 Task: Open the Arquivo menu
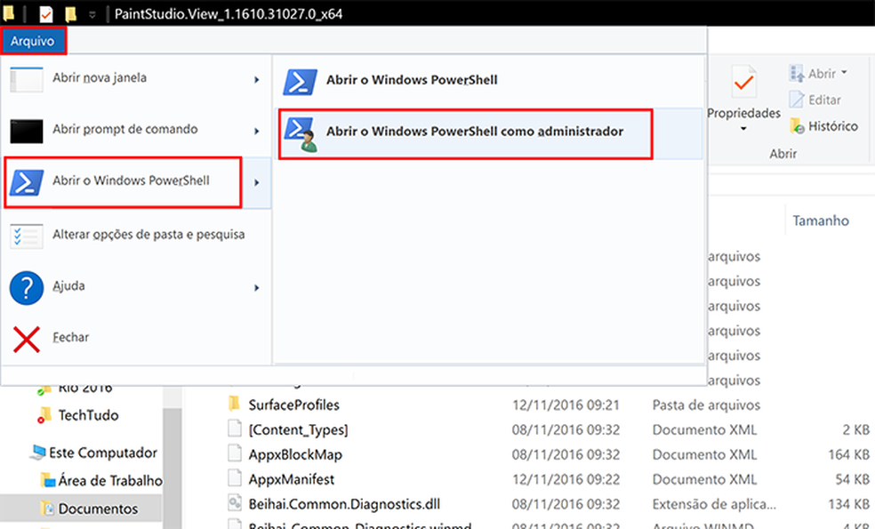click(x=33, y=40)
